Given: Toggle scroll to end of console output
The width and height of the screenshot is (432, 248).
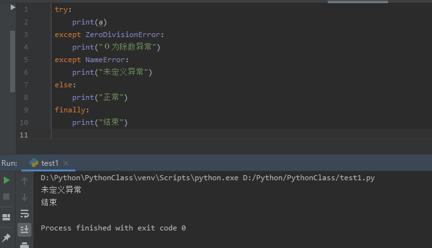Looking at the screenshot, I should point(24,230).
